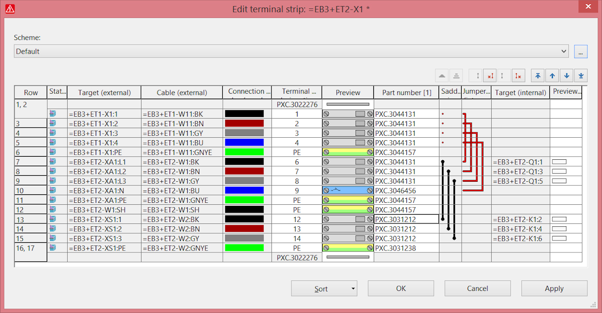Screen dimensions: 602x313
Task: Open the Scheme dropdown
Action: click(x=564, y=51)
